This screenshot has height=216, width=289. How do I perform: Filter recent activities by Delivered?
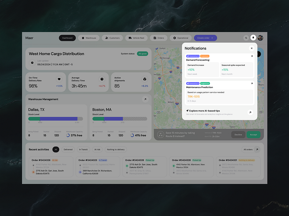pos(68,149)
